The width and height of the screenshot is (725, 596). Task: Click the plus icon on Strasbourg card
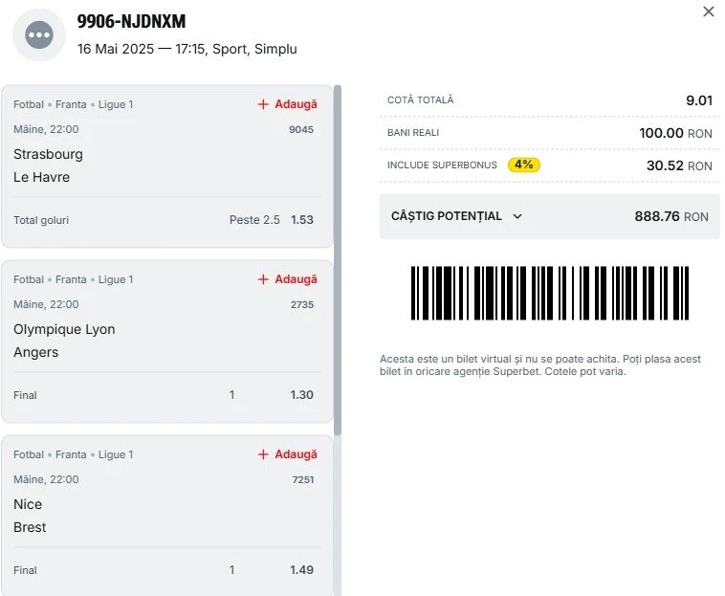click(x=263, y=104)
